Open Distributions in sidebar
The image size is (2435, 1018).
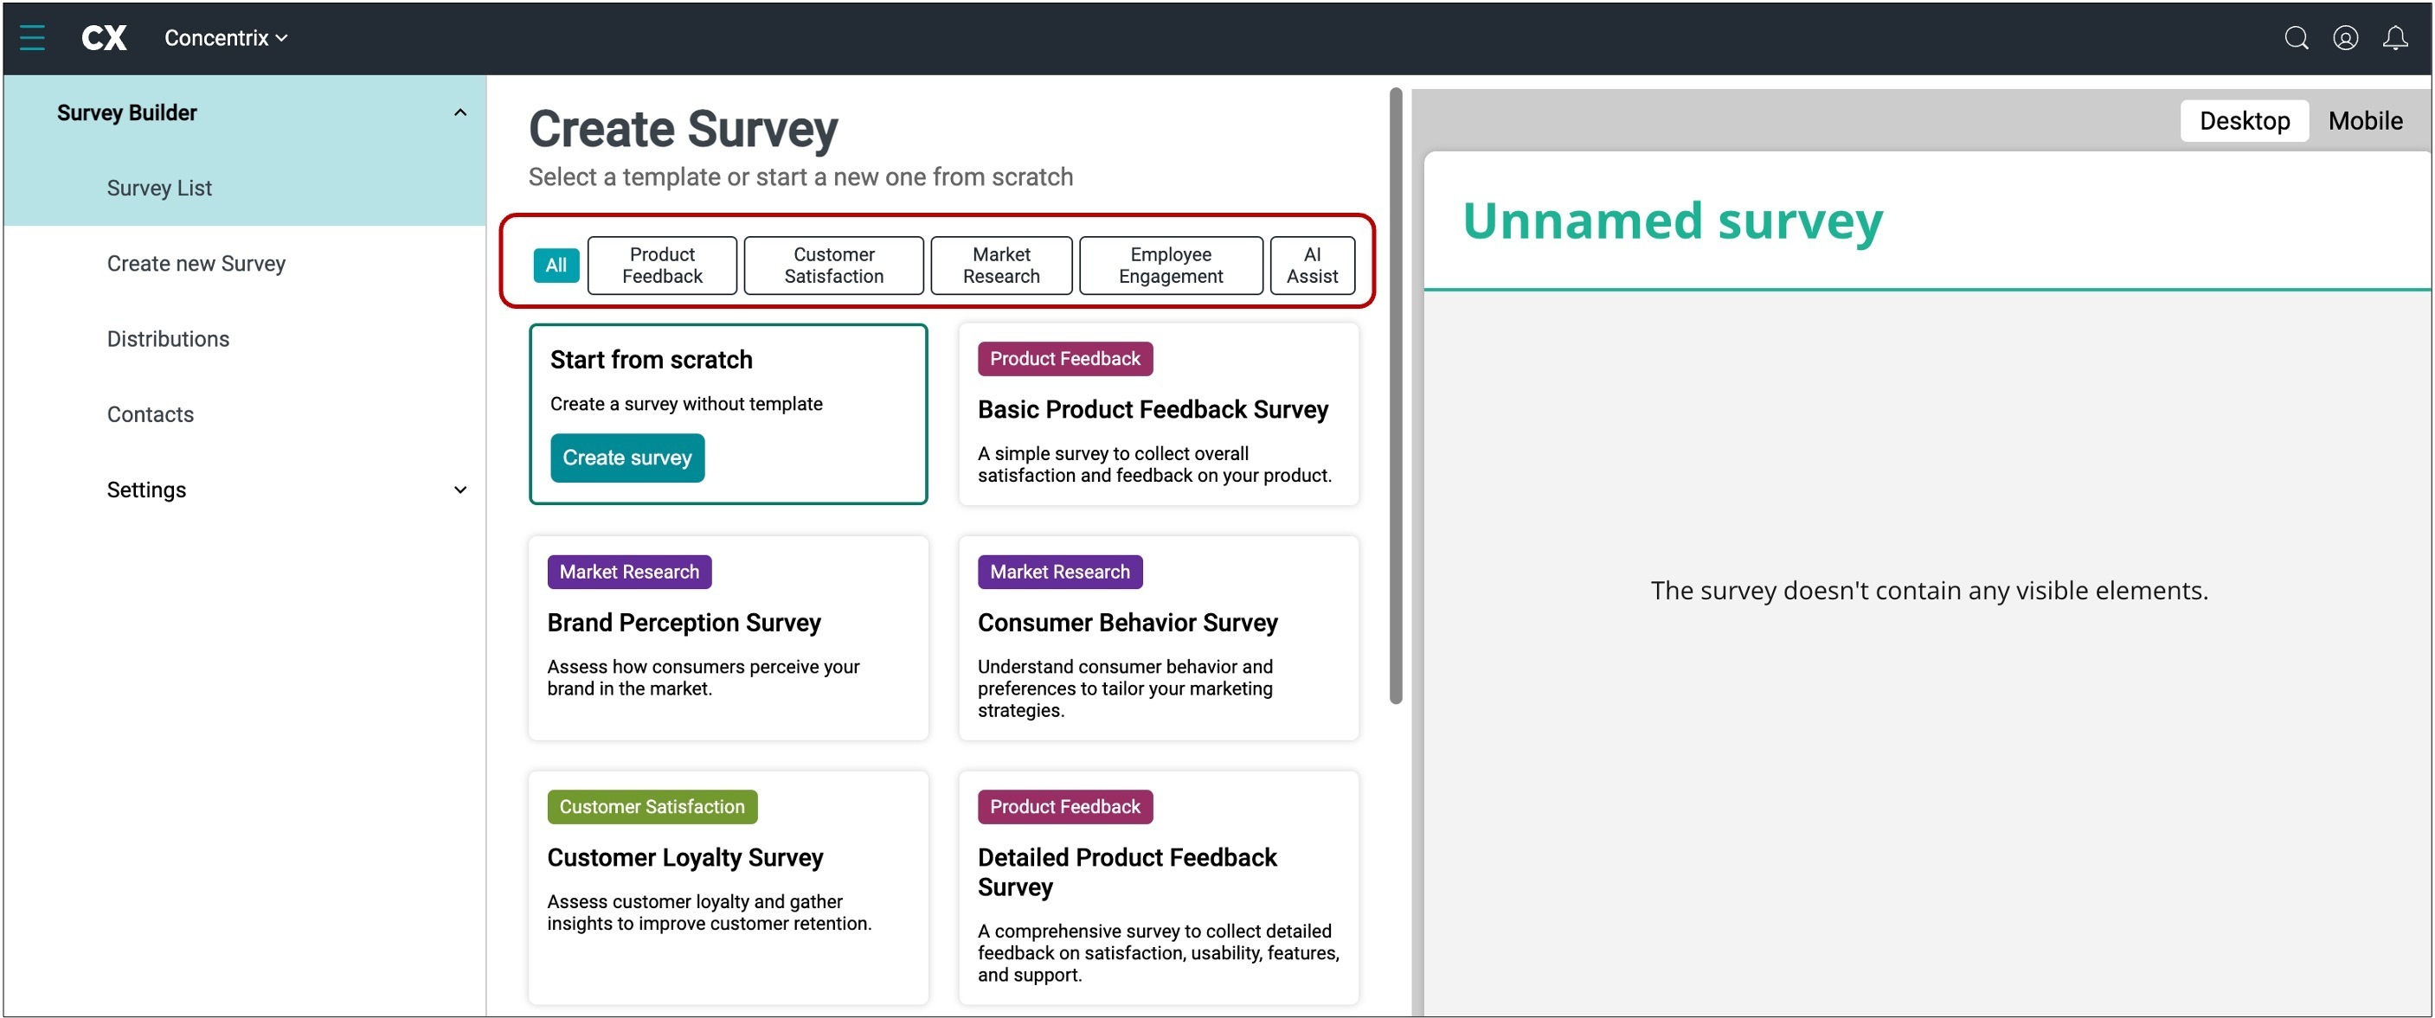click(x=167, y=338)
